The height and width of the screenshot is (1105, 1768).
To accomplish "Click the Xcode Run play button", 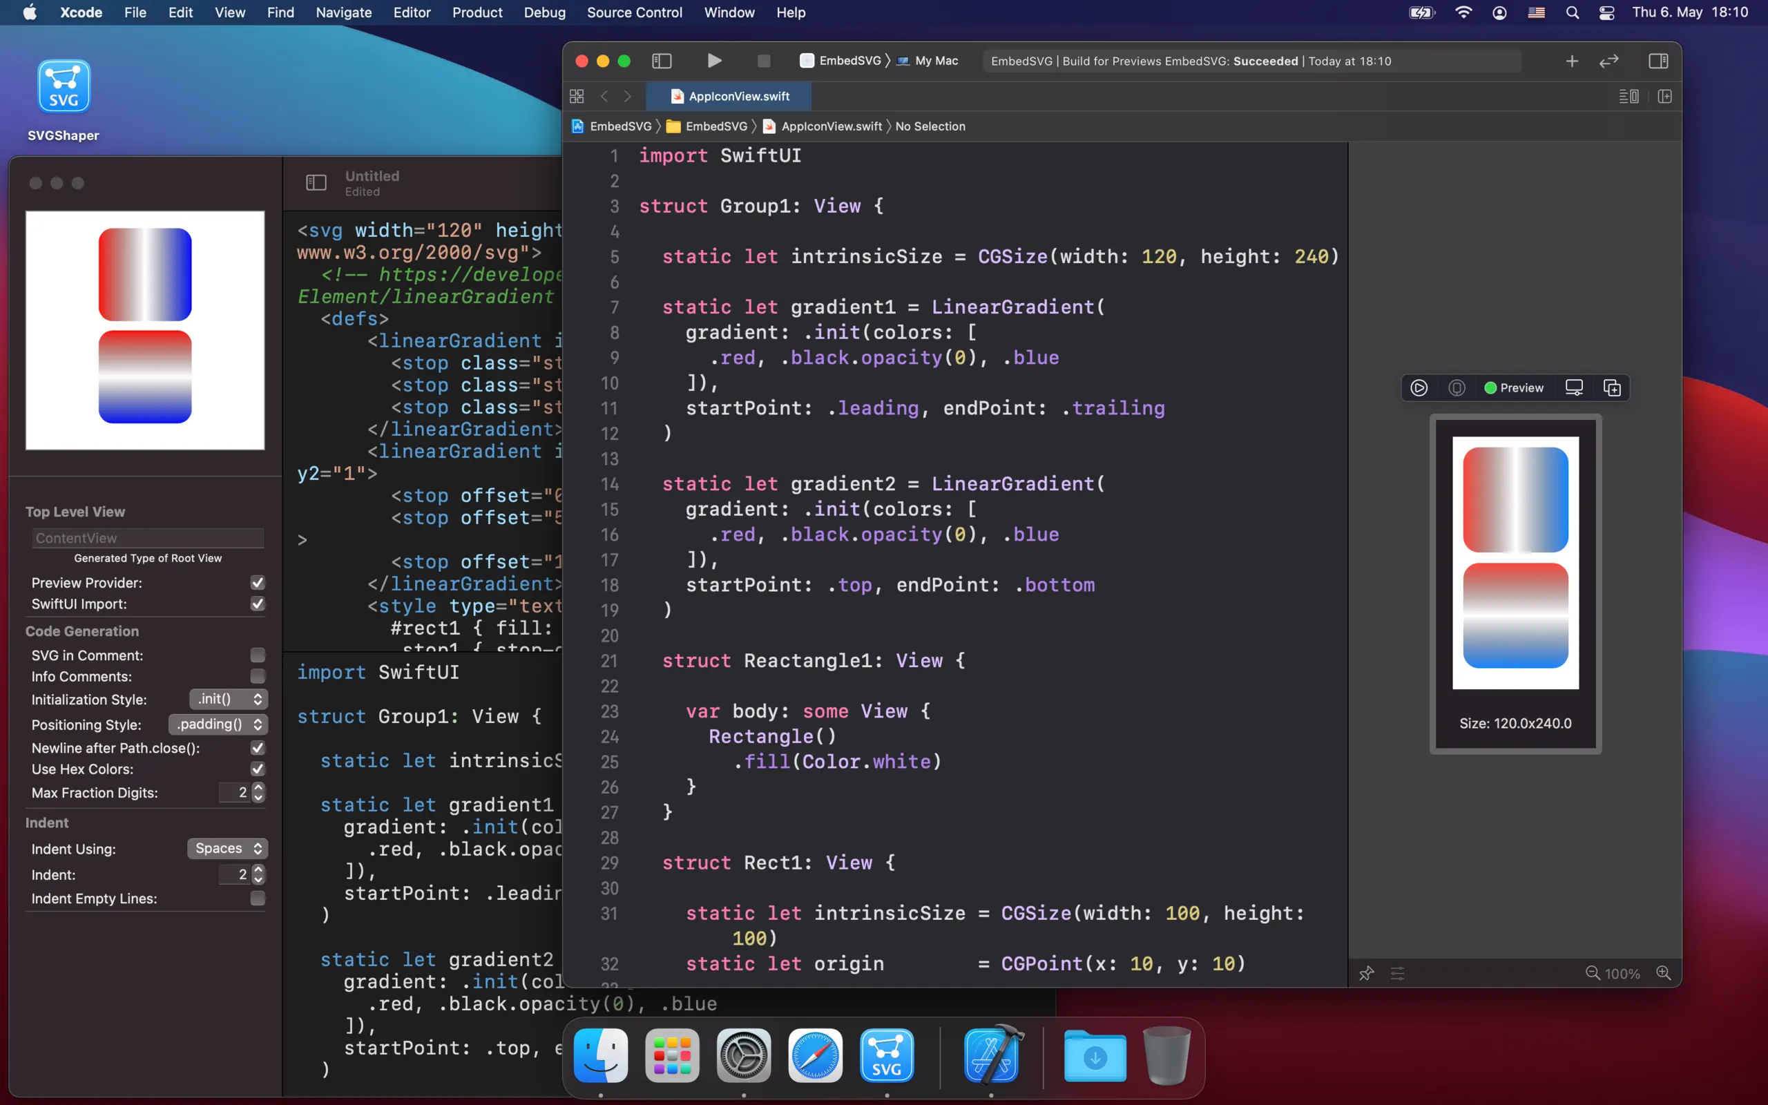I will (714, 61).
